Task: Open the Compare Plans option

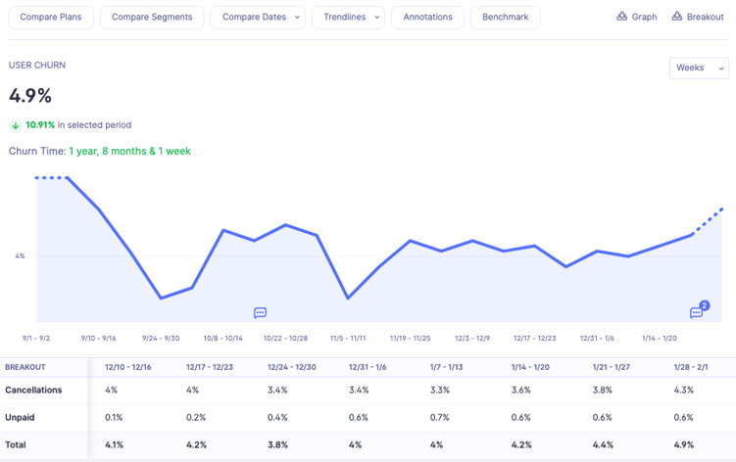Action: tap(51, 17)
